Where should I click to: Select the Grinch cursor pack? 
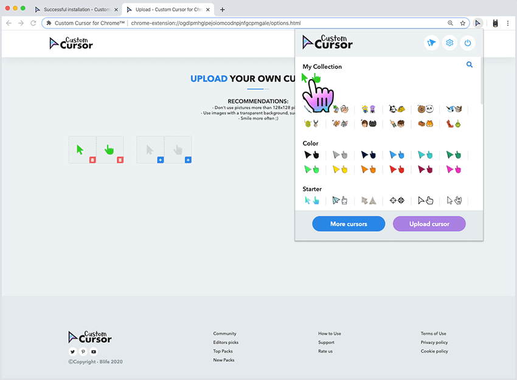click(x=454, y=123)
